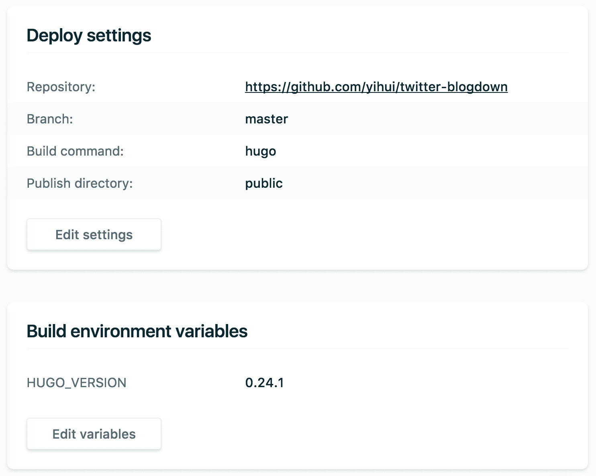This screenshot has height=476, width=596.
Task: Select the Build environment variables heading
Action: click(x=137, y=331)
